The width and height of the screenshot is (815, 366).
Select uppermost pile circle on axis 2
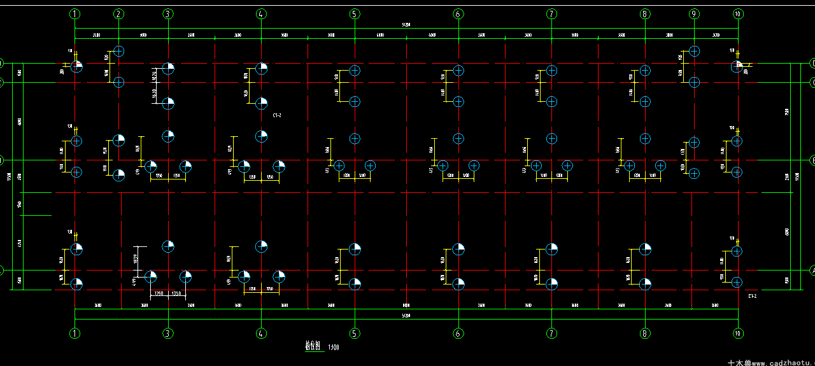[x=118, y=51]
